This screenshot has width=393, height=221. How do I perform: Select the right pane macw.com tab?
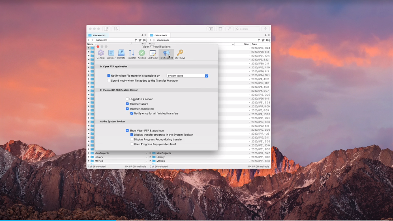pos(161,35)
